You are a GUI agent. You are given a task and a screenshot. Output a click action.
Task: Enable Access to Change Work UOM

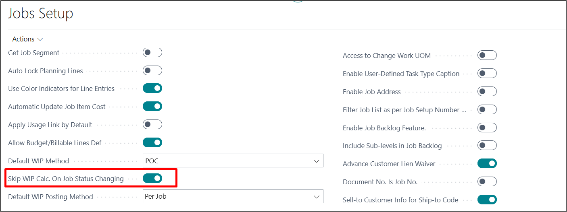pyautogui.click(x=487, y=56)
